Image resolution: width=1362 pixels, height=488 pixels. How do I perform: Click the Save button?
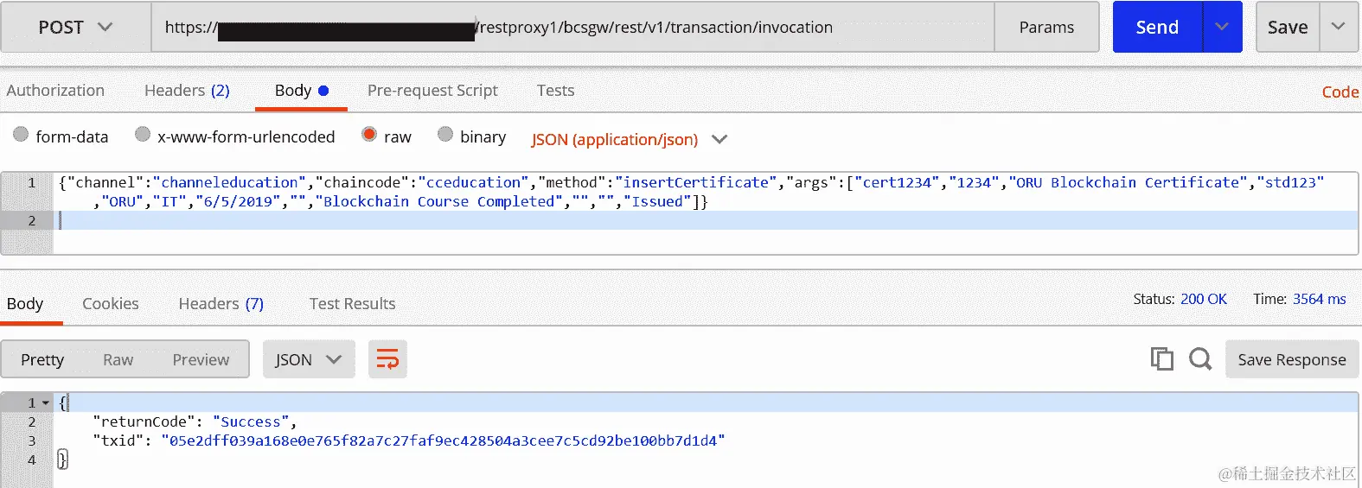(x=1288, y=27)
